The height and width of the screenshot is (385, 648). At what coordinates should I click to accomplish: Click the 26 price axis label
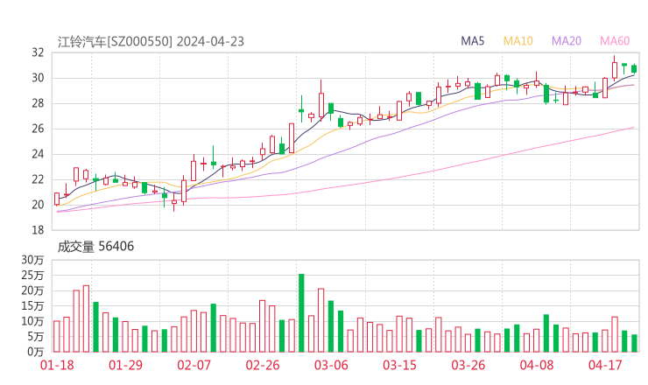point(38,129)
